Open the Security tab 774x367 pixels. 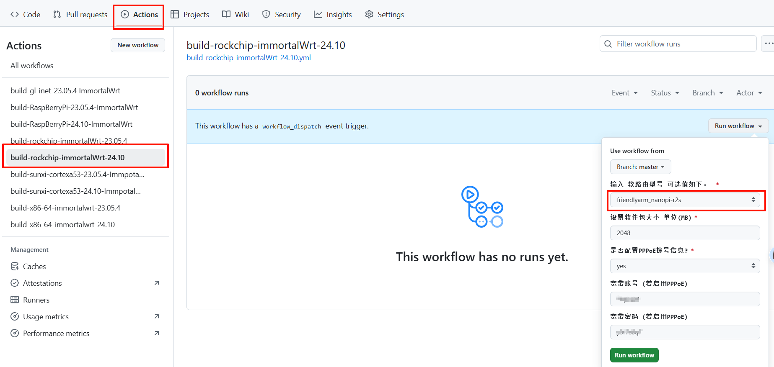point(282,14)
